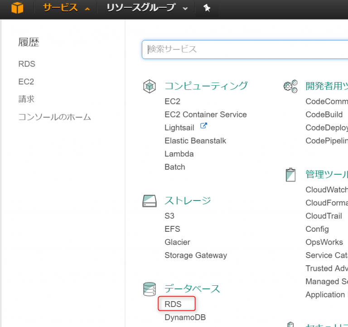Open RDS under データベース
348x327 pixels.
point(173,304)
